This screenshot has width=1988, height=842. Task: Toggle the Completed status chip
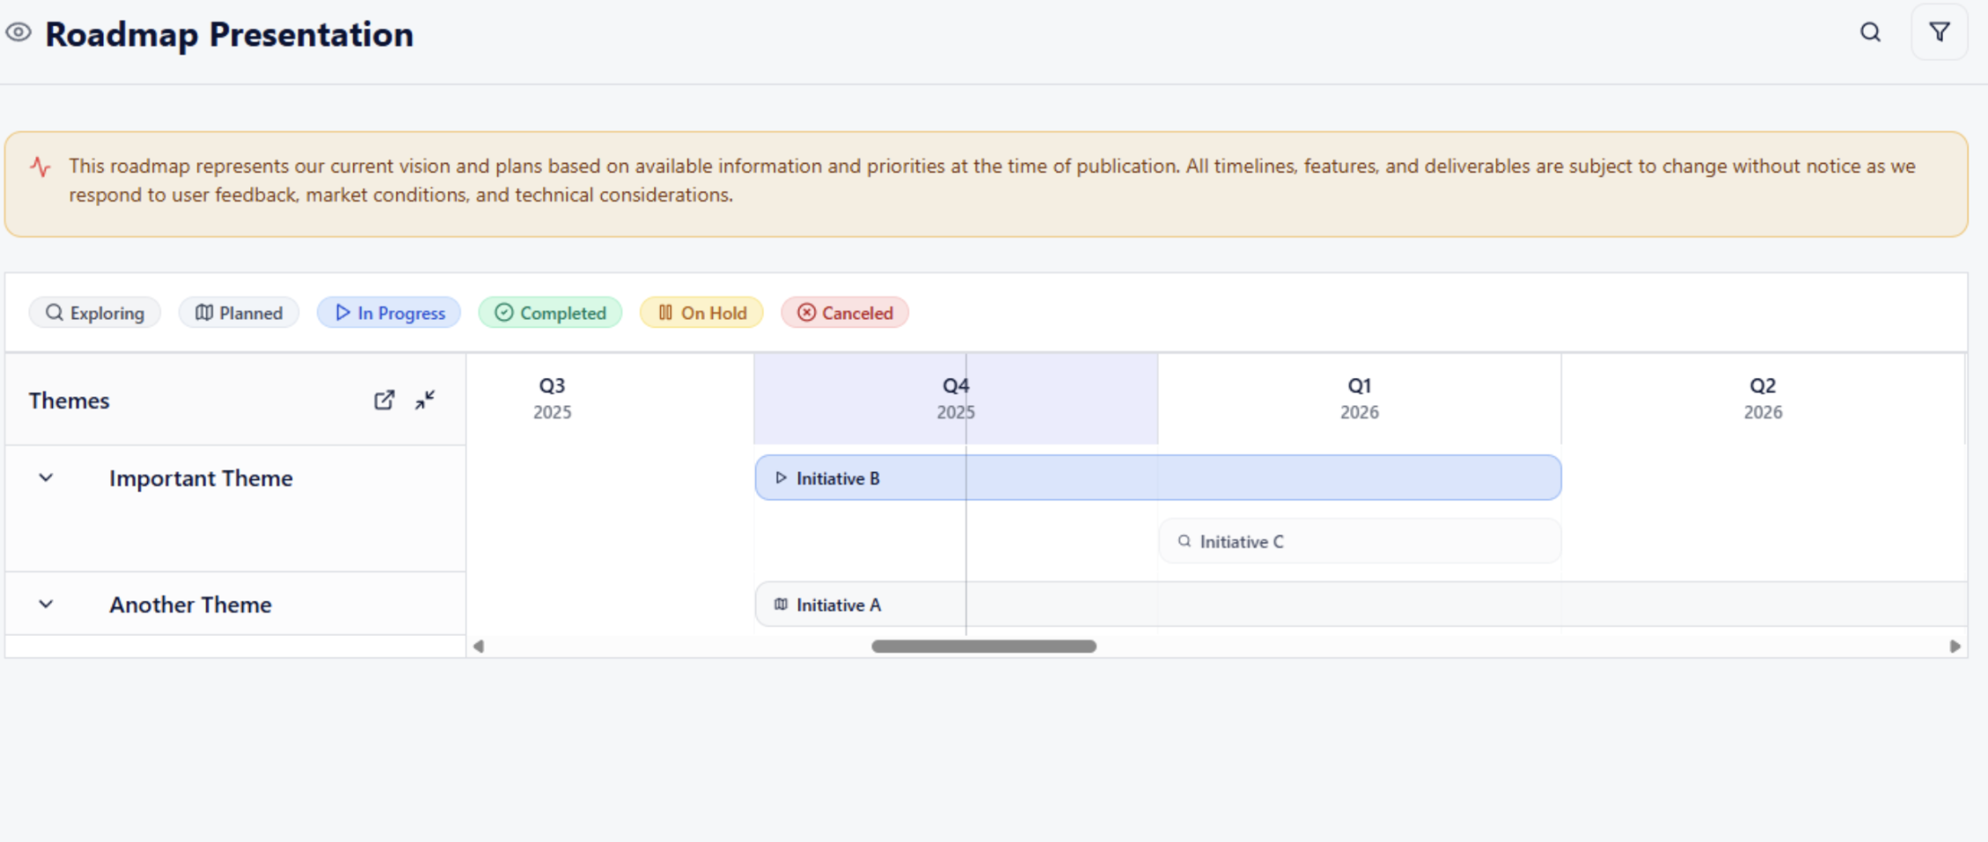click(x=550, y=313)
